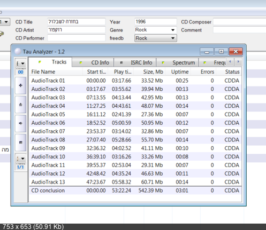Click the Year input field showing 1996
Screen dimensions: 266x230
[156, 22]
